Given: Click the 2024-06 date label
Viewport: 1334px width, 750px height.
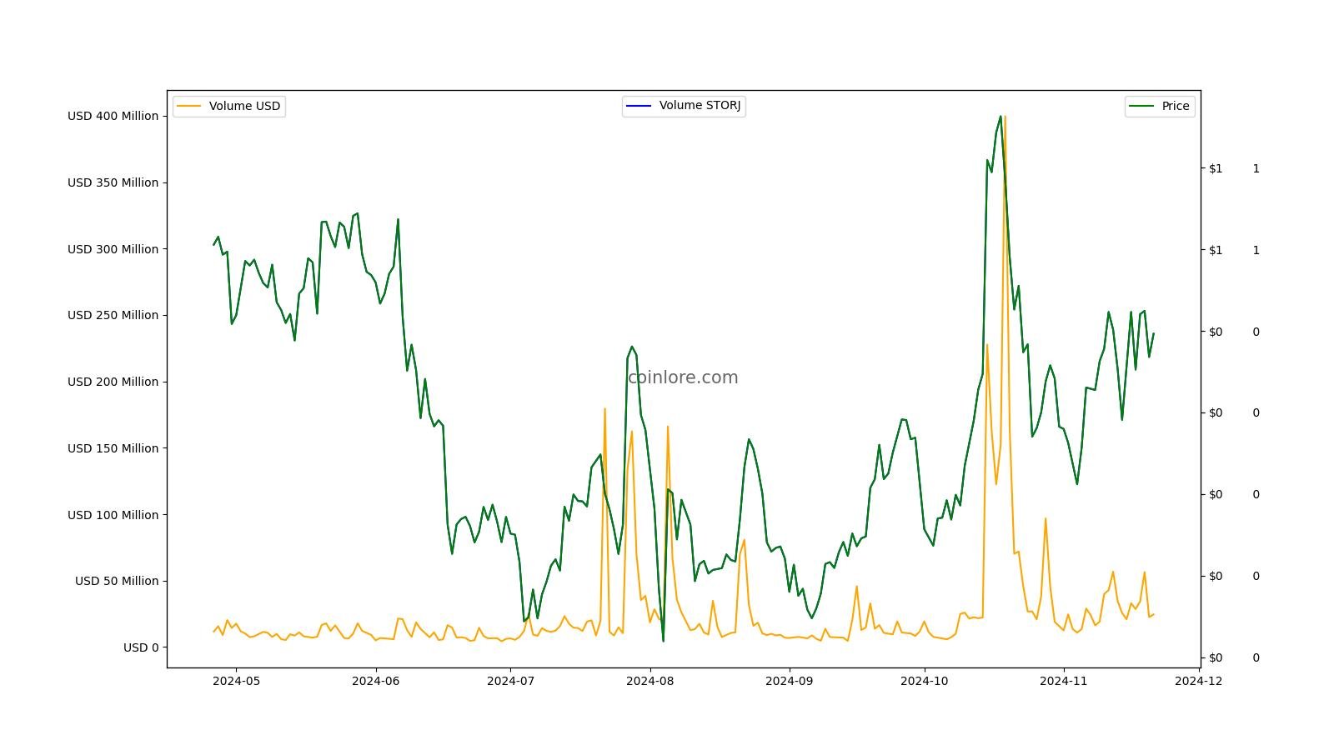Looking at the screenshot, I should click(376, 681).
